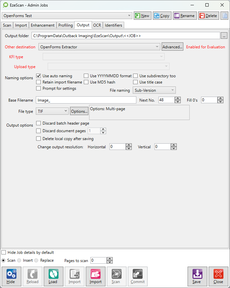This screenshot has width=230, height=288.
Task: Expand the File type TIF dropdown
Action: pos(52,111)
